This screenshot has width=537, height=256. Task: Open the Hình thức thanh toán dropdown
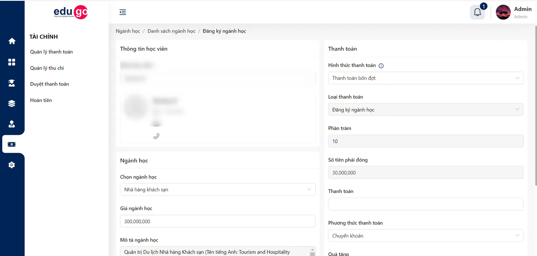[426, 78]
